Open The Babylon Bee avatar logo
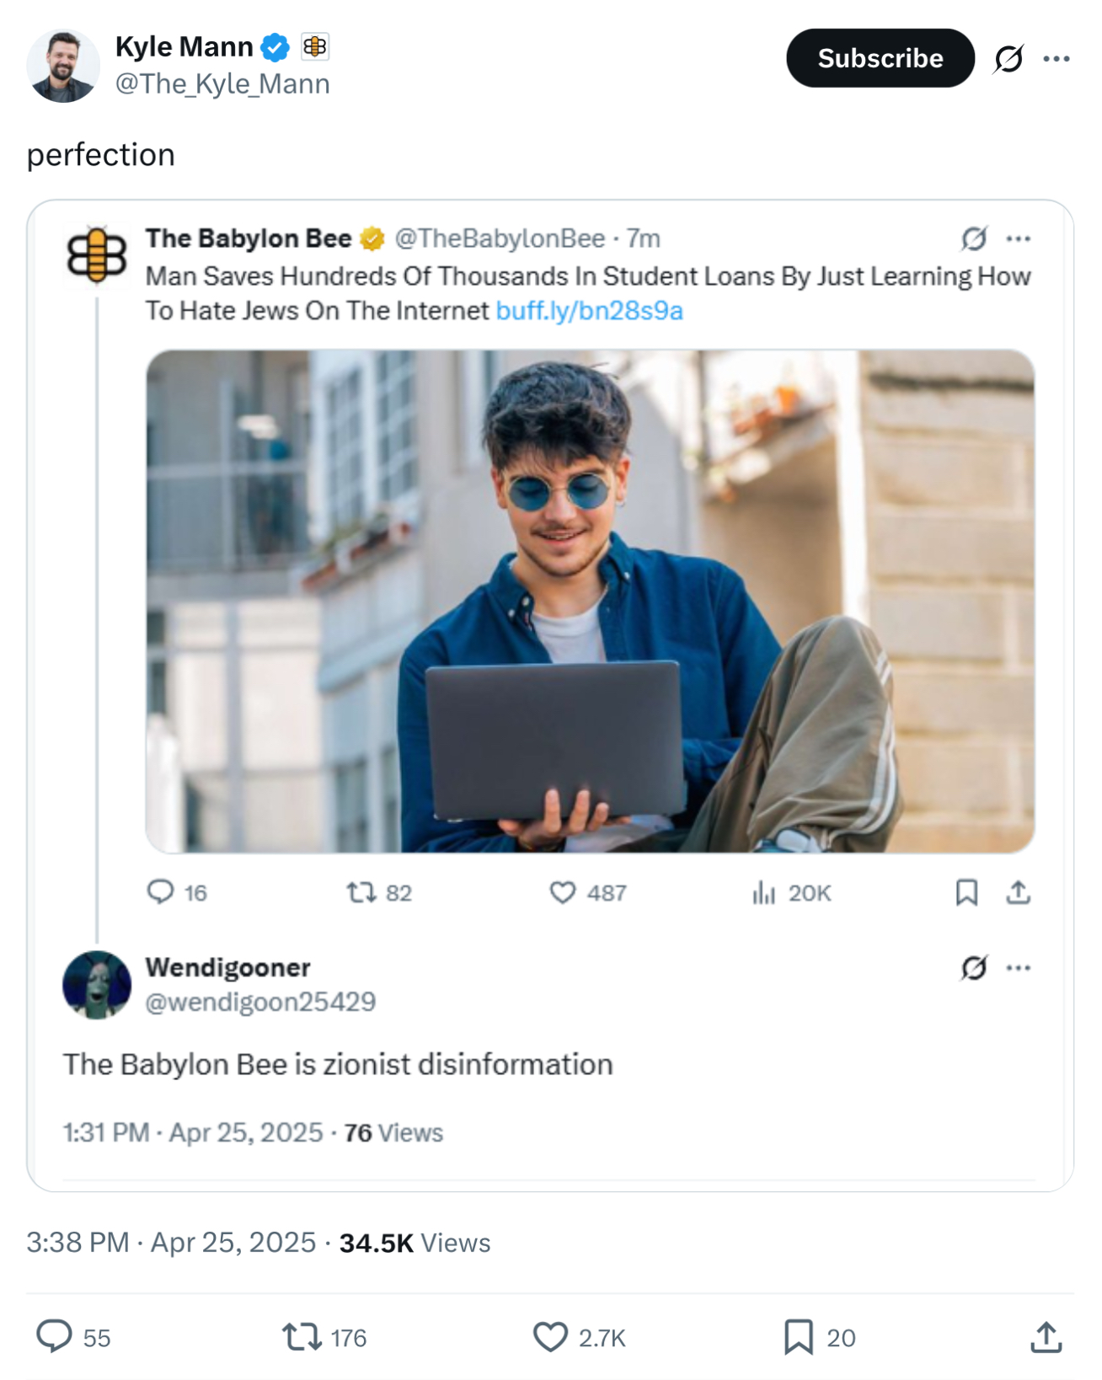The width and height of the screenshot is (1102, 1380). [97, 254]
